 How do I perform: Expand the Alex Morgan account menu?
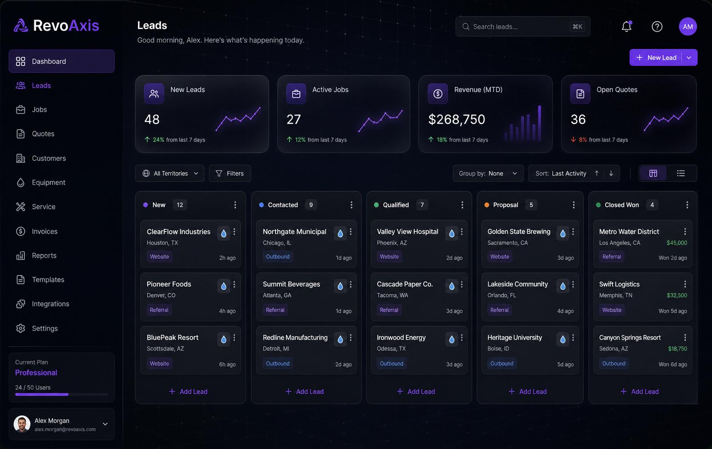105,424
